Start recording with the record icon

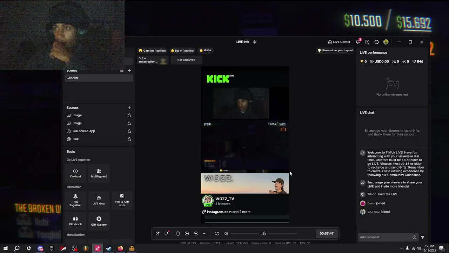coord(187,234)
